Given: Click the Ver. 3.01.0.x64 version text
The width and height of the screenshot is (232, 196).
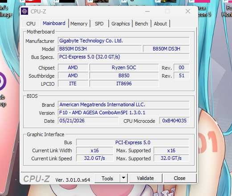Looking at the screenshot, I should tap(73, 180).
